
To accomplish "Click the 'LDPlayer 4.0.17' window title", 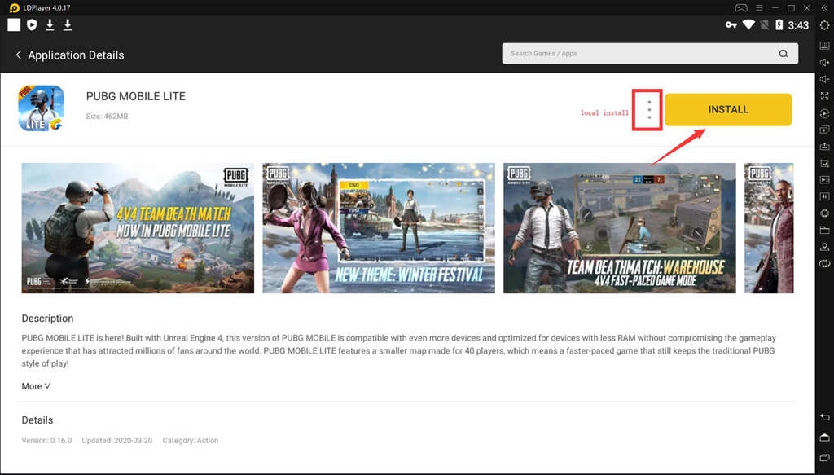I will [x=46, y=8].
